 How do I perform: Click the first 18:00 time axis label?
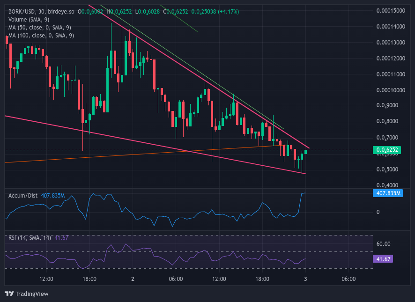[x=89, y=279]
